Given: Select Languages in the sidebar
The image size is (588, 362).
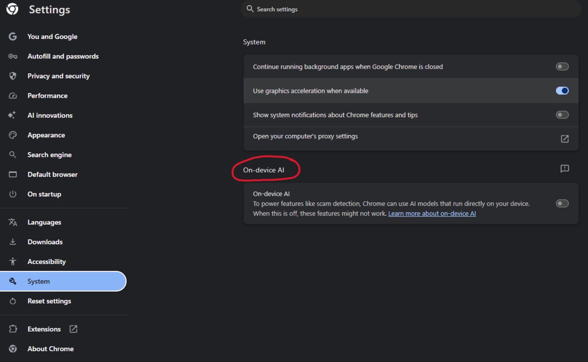Looking at the screenshot, I should tap(44, 222).
